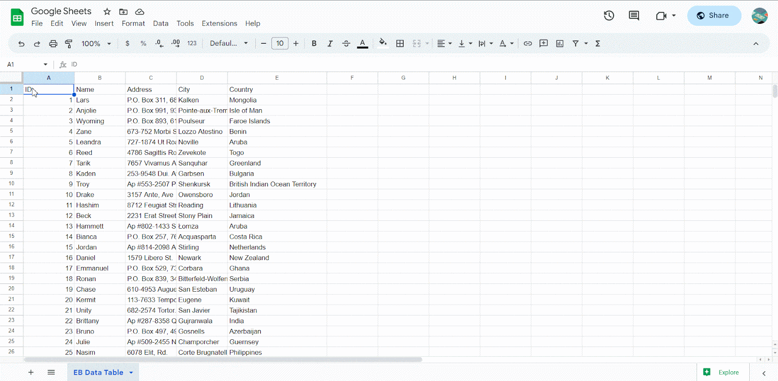The image size is (778, 381).
Task: Activate the Paint format roller icon
Action: [x=69, y=44]
